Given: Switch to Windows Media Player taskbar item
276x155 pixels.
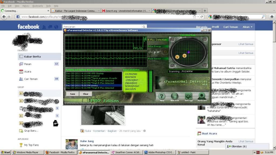Looking at the screenshot, I should point(28,152).
